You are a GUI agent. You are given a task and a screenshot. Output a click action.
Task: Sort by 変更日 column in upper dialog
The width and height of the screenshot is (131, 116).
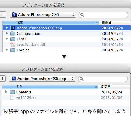point(115,23)
